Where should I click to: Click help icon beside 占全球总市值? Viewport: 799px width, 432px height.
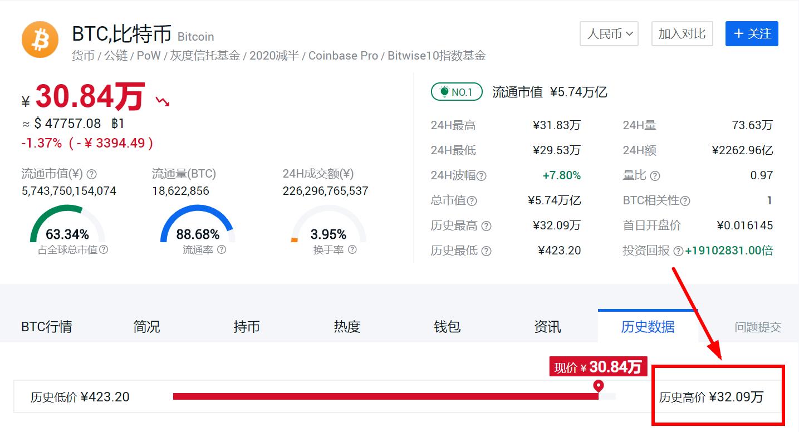(104, 250)
